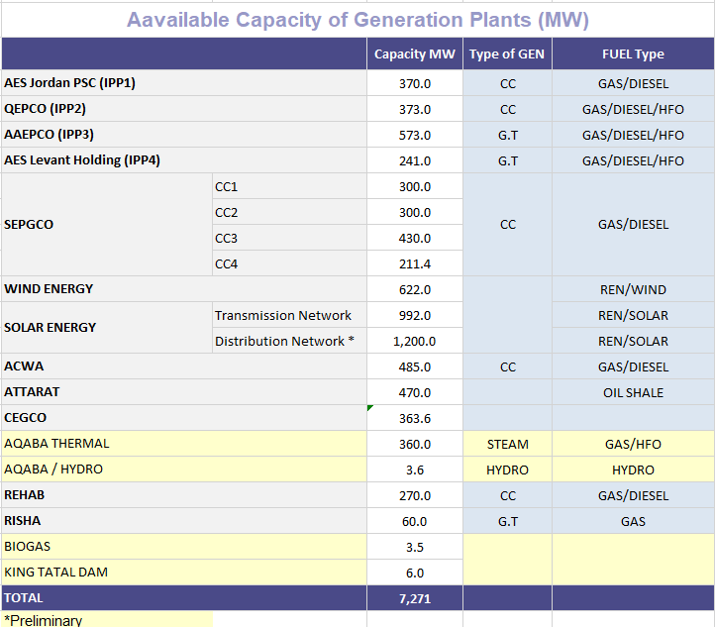Select the 'AQABA THERMAL' row label

[184, 444]
